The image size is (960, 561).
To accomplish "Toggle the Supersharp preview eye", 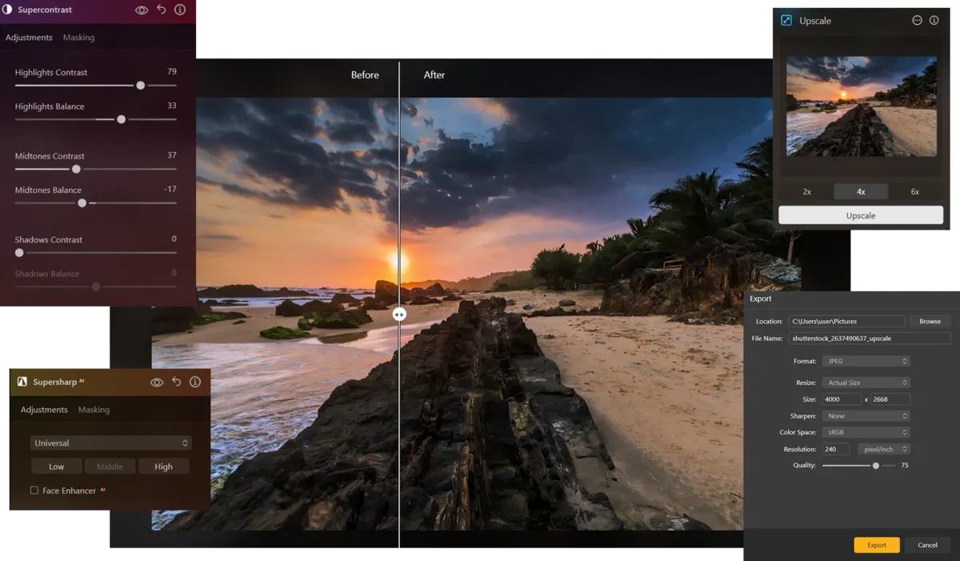I will pyautogui.click(x=157, y=382).
